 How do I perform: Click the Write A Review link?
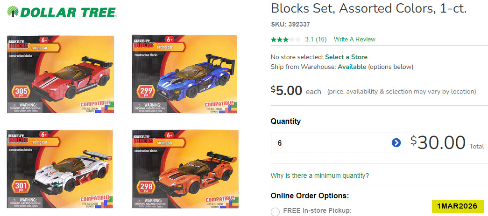(x=354, y=40)
